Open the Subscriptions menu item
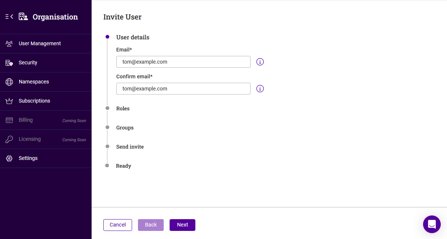Image resolution: width=447 pixels, height=239 pixels. coord(46,101)
